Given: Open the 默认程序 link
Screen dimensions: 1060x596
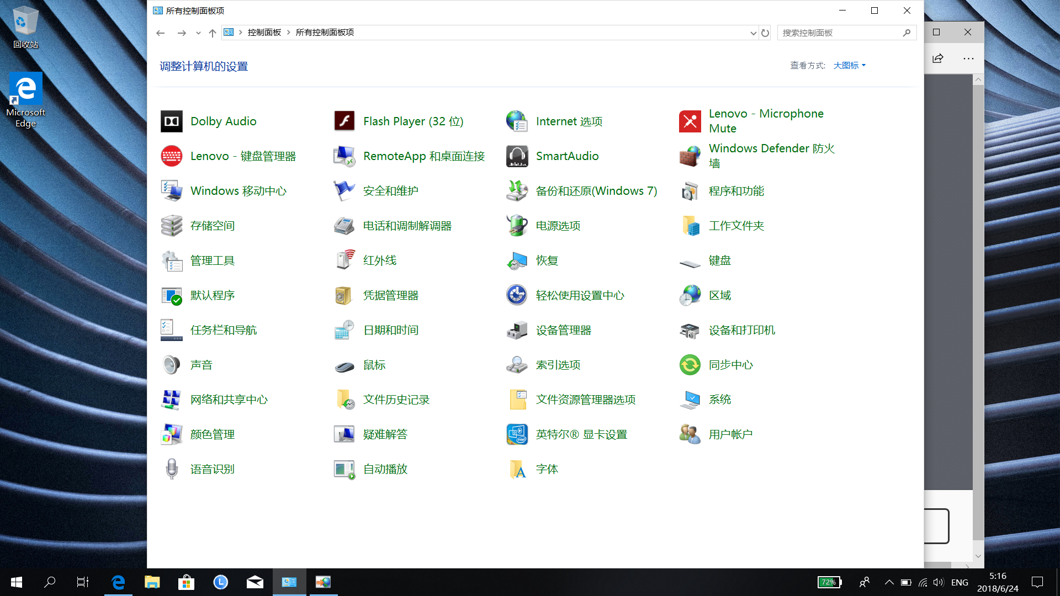Looking at the screenshot, I should (213, 295).
